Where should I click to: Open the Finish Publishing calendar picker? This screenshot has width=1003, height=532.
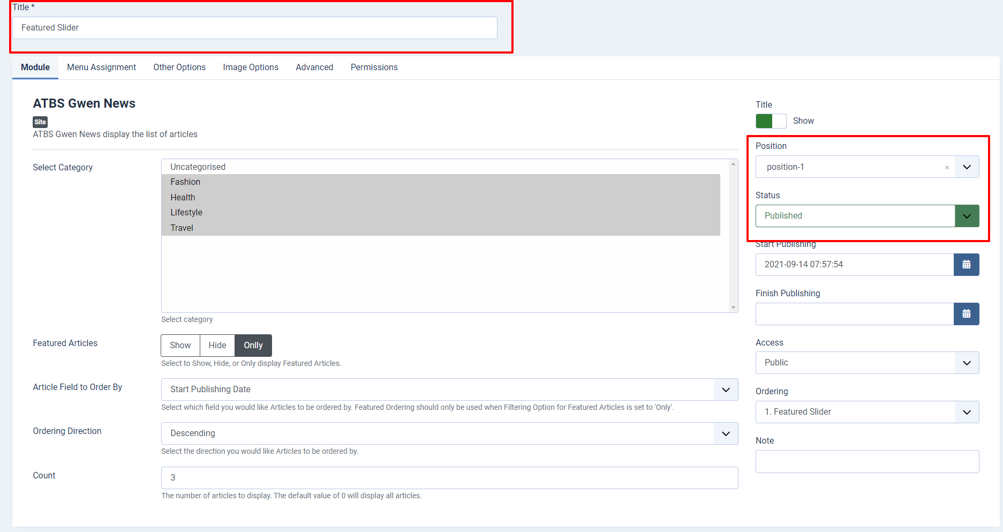pos(966,314)
